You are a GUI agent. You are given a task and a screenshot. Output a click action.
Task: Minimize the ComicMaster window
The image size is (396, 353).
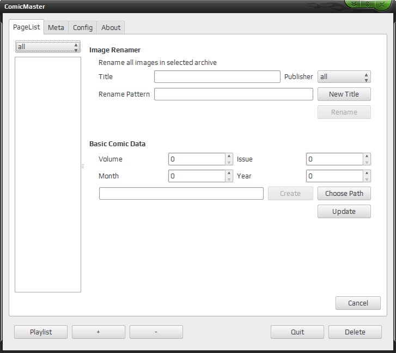(x=354, y=4)
